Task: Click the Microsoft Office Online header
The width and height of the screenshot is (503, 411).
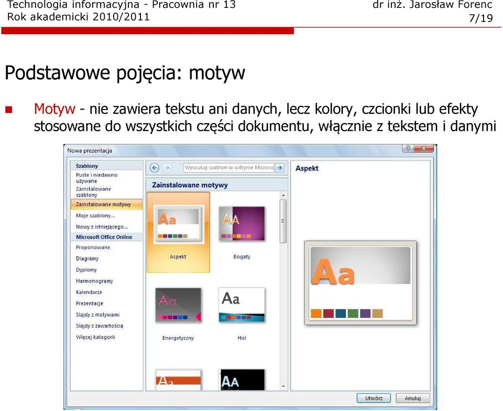Action: [104, 237]
